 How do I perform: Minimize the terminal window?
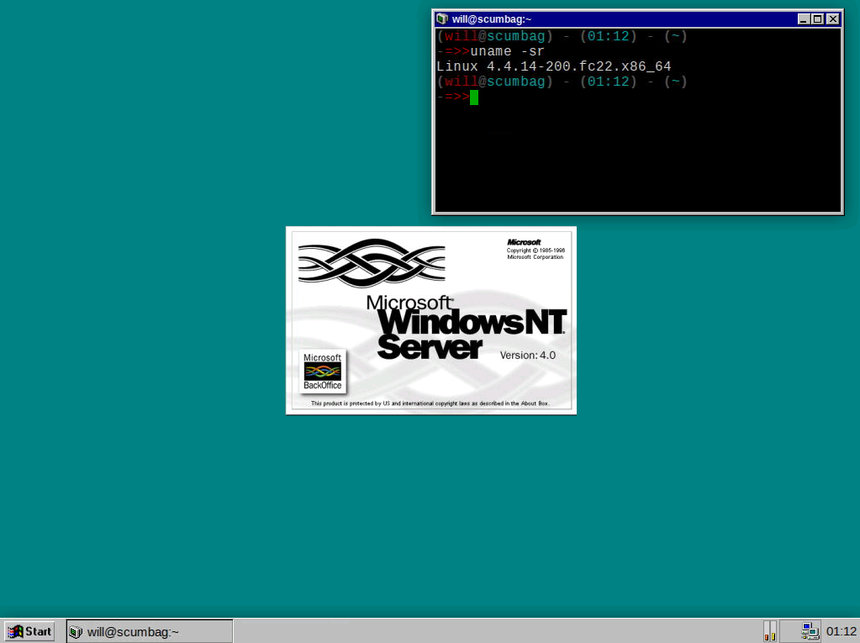(x=804, y=18)
